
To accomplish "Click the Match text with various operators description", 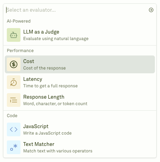I will coord(58,151).
